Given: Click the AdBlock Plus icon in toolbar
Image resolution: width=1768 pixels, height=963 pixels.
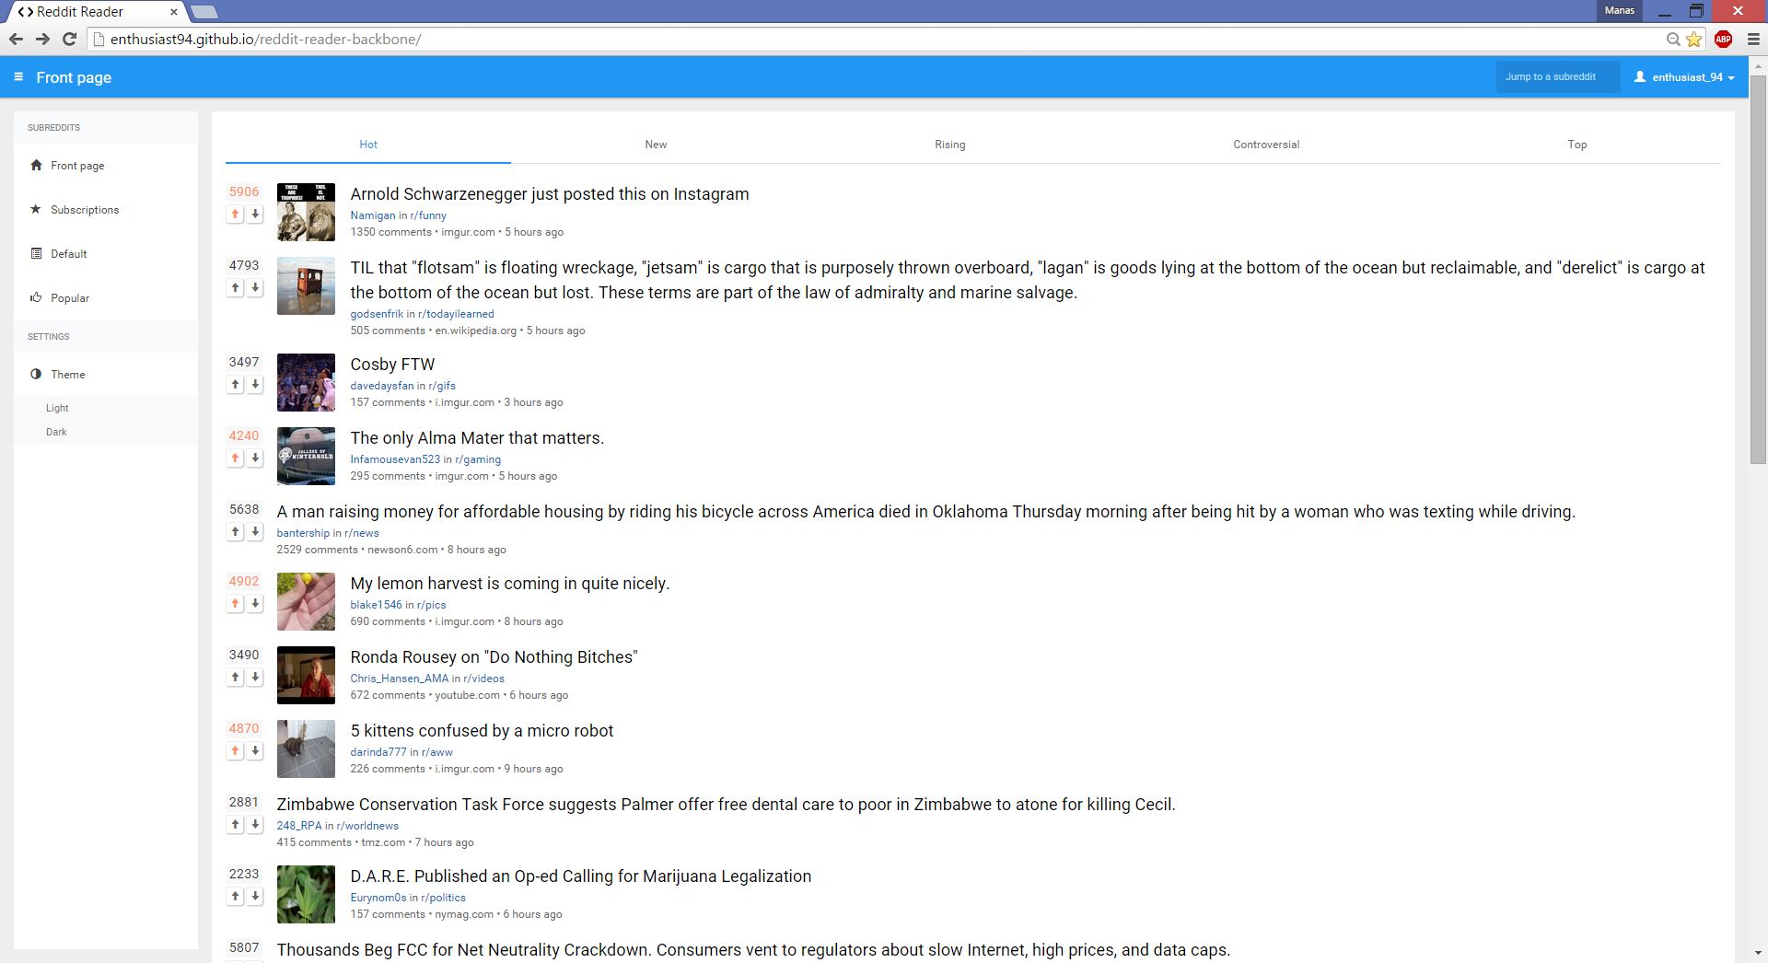Looking at the screenshot, I should (x=1724, y=40).
